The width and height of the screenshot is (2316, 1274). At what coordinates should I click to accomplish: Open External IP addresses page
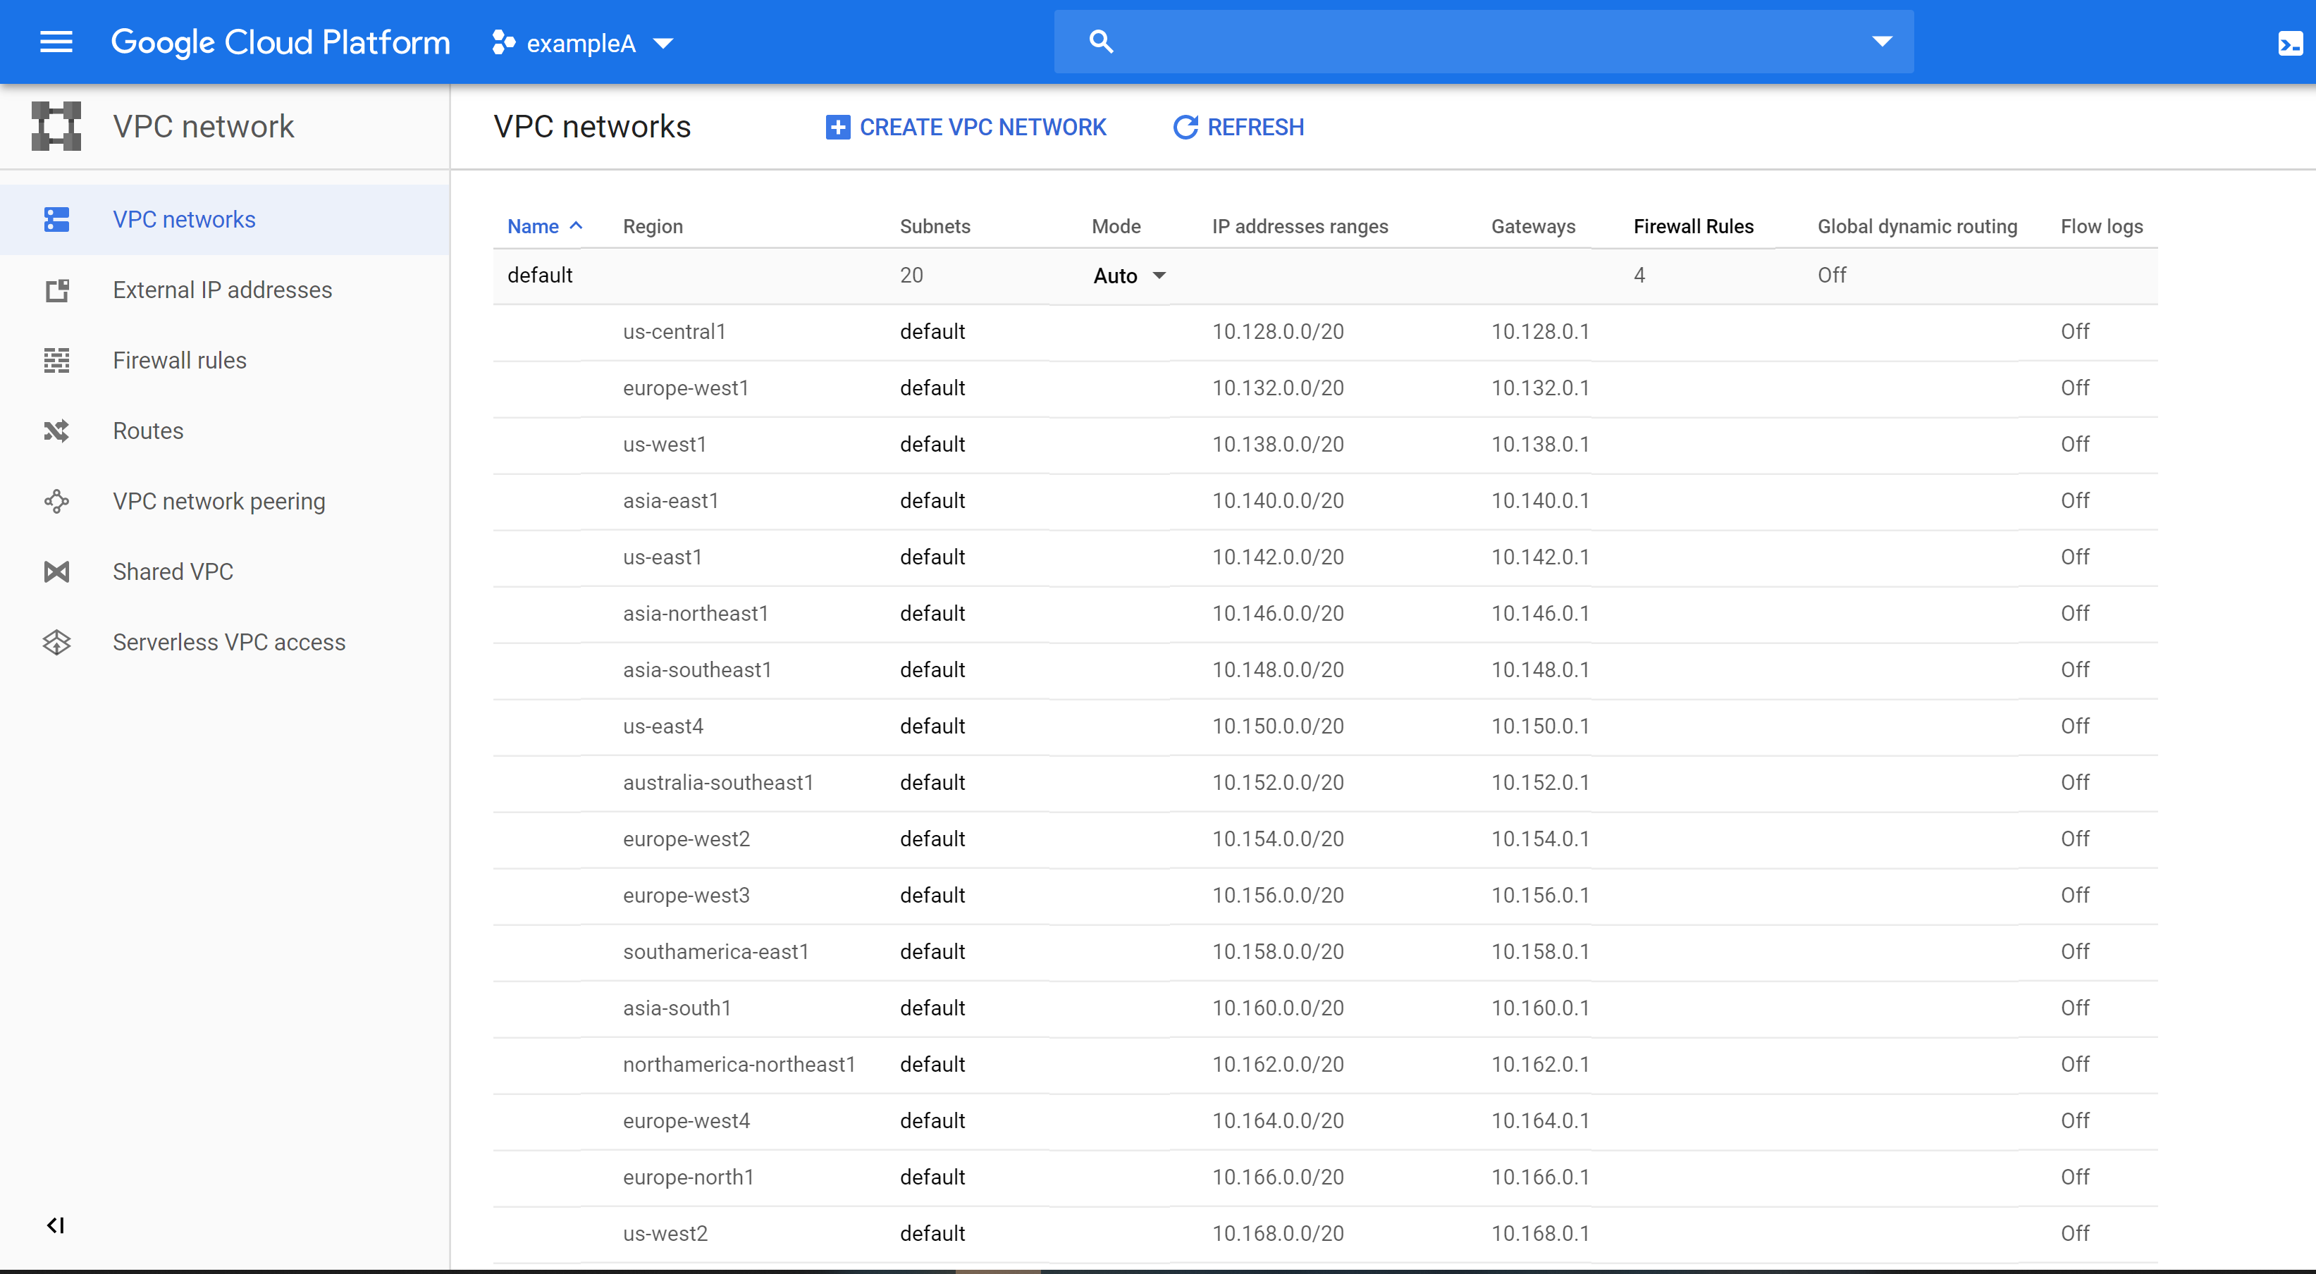coord(222,290)
